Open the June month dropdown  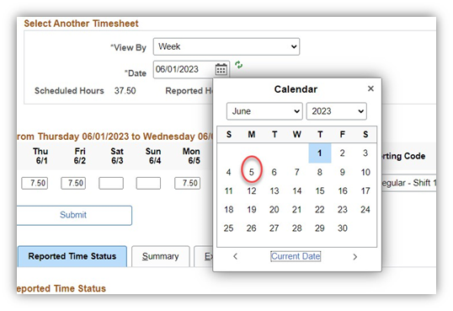pyautogui.click(x=264, y=111)
